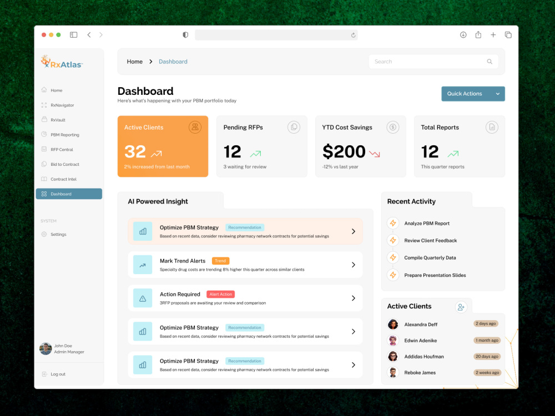Click the trend line icon of Mark Trend Alerts
Screen dimensions: 555x416
pos(143,265)
